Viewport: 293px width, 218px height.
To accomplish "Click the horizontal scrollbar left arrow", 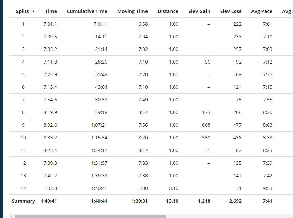I will pos(12,217).
